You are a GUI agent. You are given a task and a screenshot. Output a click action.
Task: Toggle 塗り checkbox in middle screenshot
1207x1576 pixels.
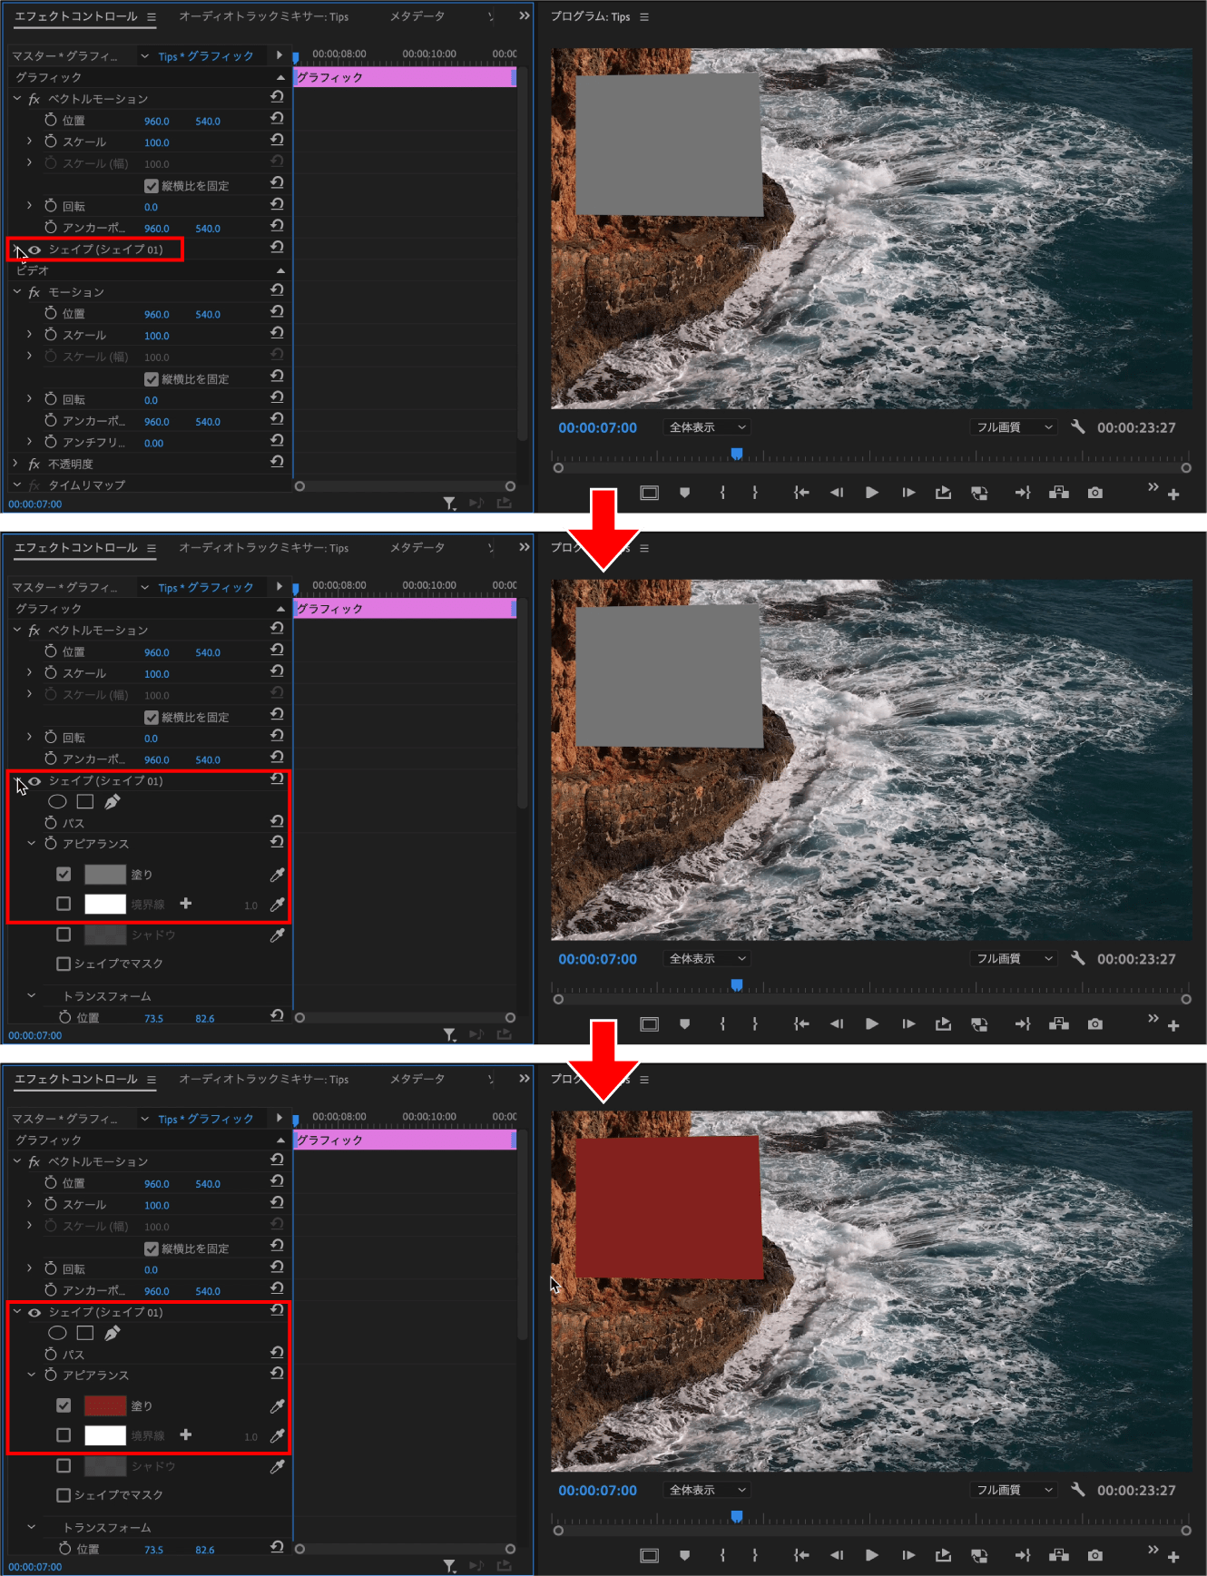tap(64, 874)
